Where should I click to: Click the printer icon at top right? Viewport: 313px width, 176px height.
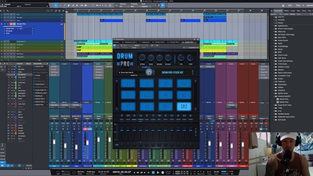(283, 5)
